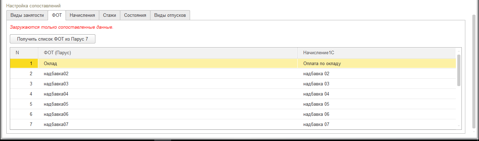Switch to the Виды занятости tab
The width and height of the screenshot is (479, 141).
click(27, 15)
